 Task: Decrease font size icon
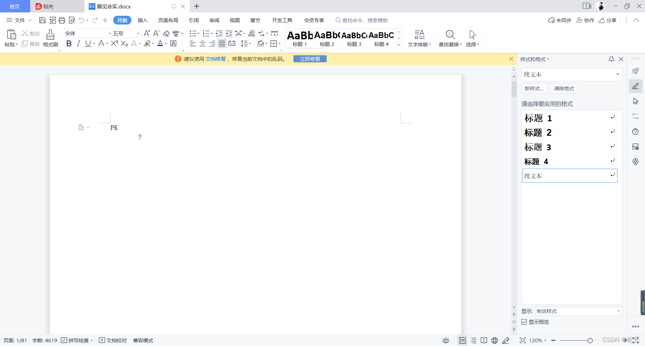(x=156, y=33)
